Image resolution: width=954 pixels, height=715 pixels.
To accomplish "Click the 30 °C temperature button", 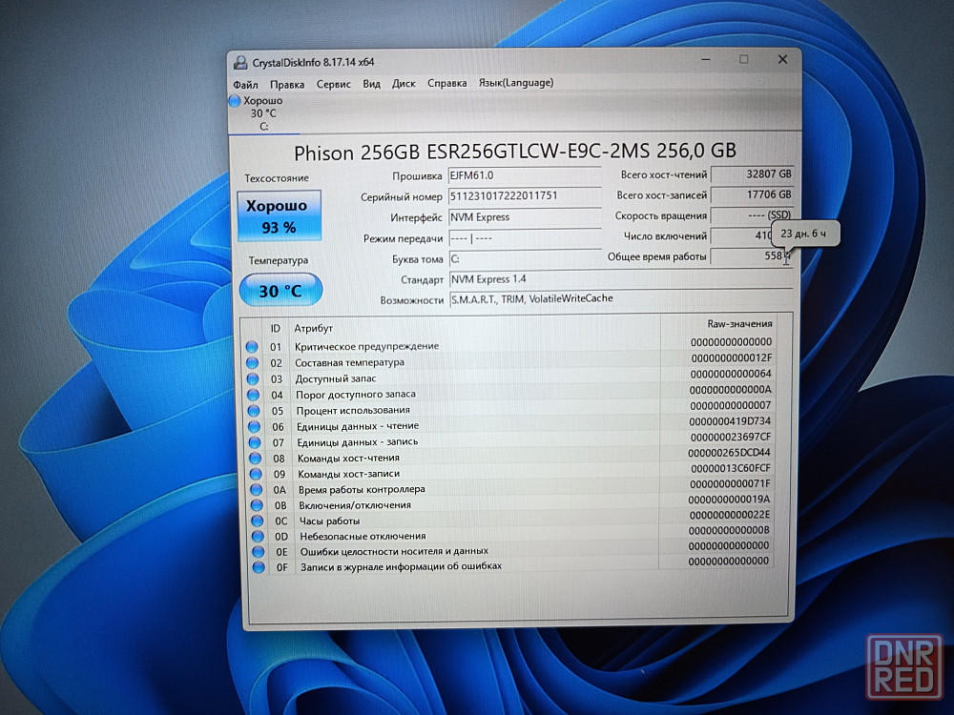I will [x=280, y=290].
